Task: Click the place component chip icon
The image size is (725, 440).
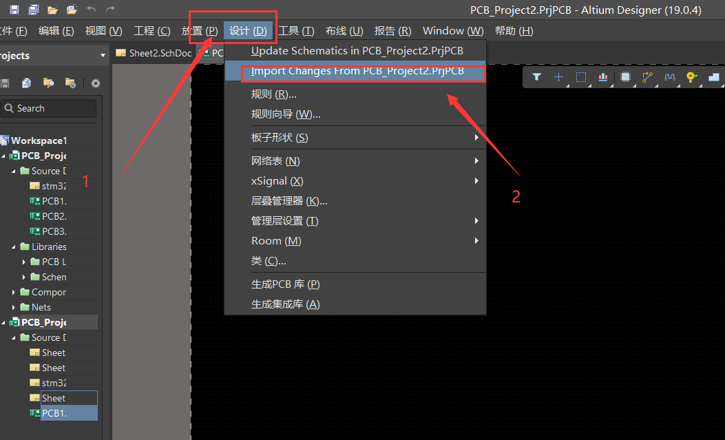Action: click(x=625, y=77)
